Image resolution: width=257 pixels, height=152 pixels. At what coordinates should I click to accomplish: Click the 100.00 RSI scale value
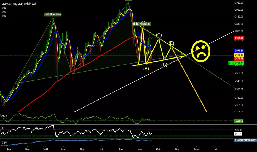point(239,130)
